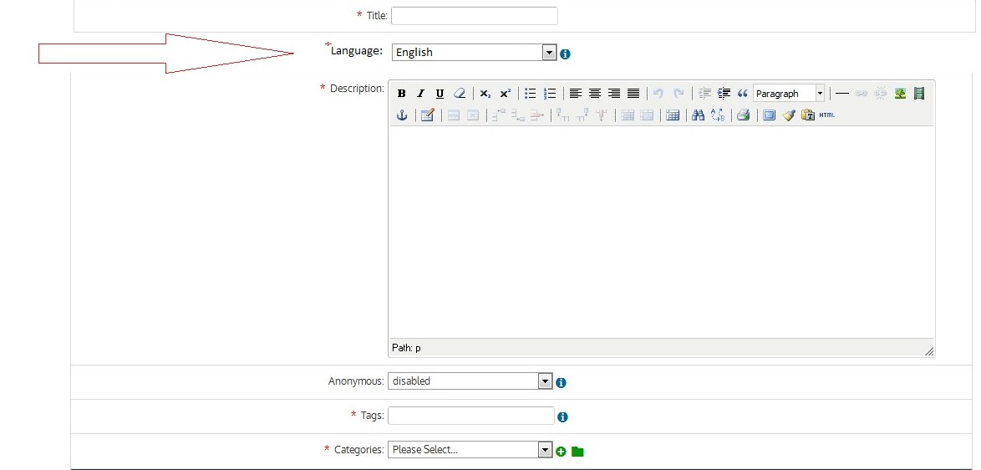Click the subscript icon

[485, 94]
